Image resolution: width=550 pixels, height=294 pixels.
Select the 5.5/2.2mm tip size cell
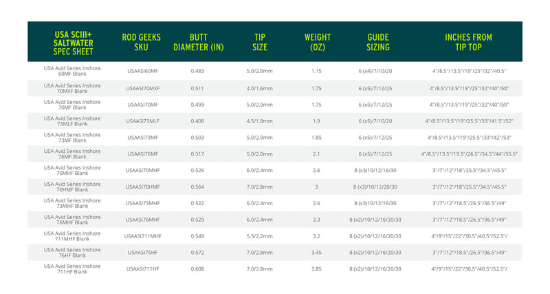[x=259, y=235]
